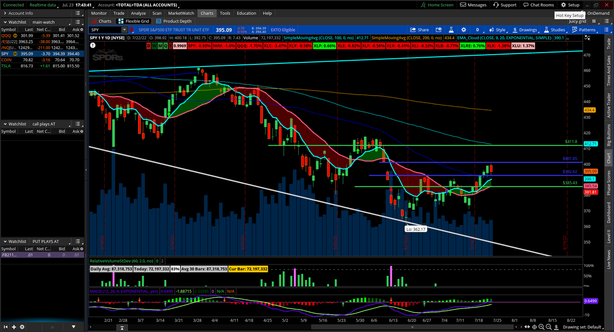The image size is (614, 332).
Task: Open Big Buttons side tab
Action: 608,135
